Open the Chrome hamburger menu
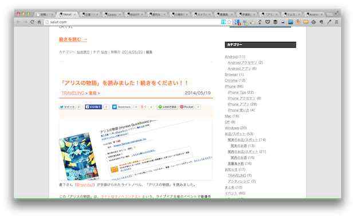Screen dimensions: 355x218 point(337,22)
